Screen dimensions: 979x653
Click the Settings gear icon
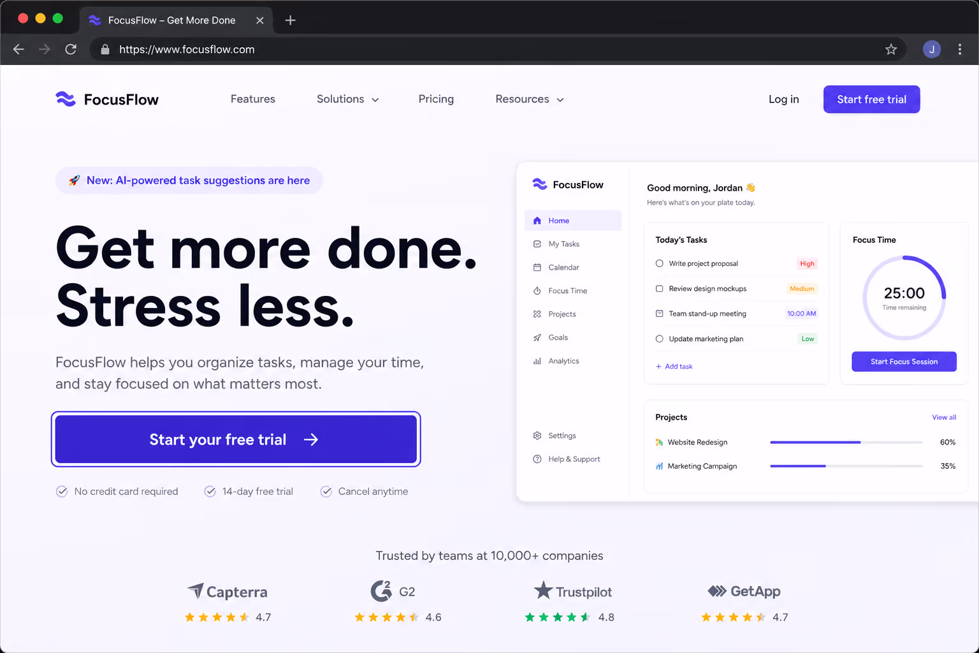coord(537,436)
